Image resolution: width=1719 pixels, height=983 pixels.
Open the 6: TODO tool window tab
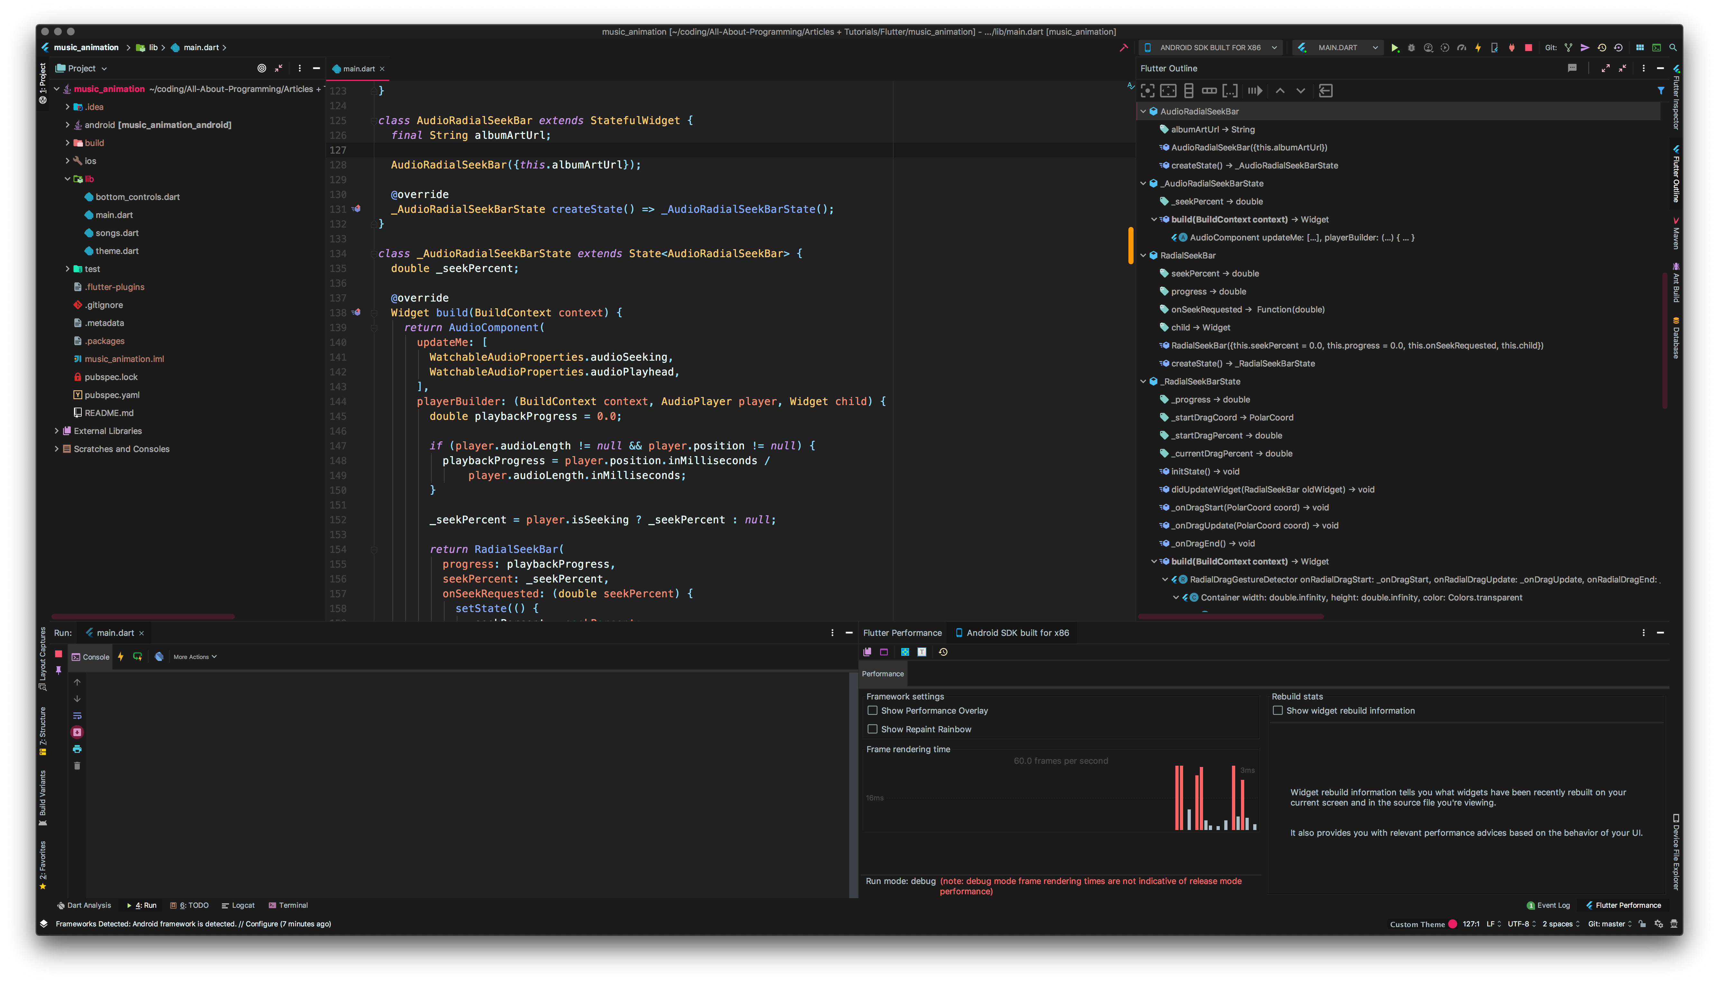click(x=189, y=905)
